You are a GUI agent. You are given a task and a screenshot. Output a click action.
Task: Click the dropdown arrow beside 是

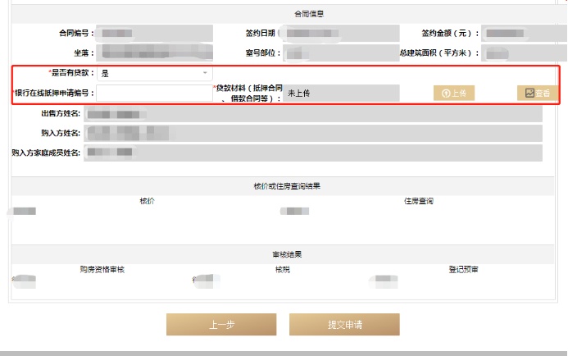coord(205,73)
